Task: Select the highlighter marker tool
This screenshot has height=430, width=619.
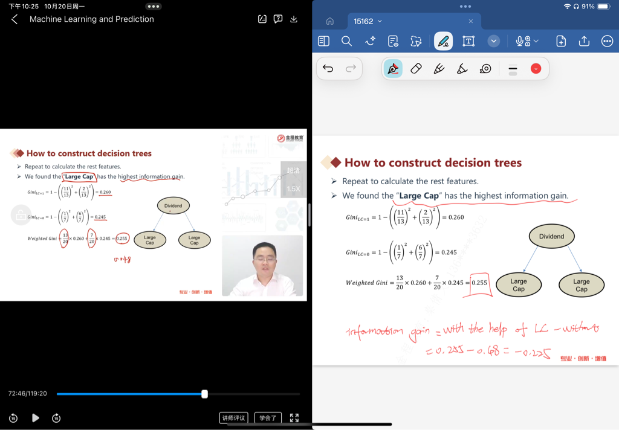Action: pos(439,69)
